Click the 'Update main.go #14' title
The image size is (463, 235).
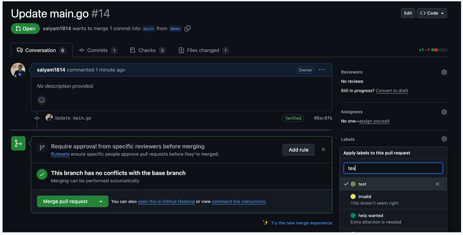tap(60, 14)
